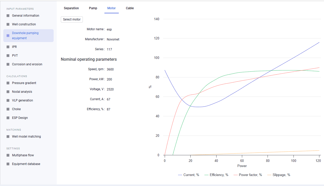Click the icon beside PVT
324x186 pixels.
[8, 56]
